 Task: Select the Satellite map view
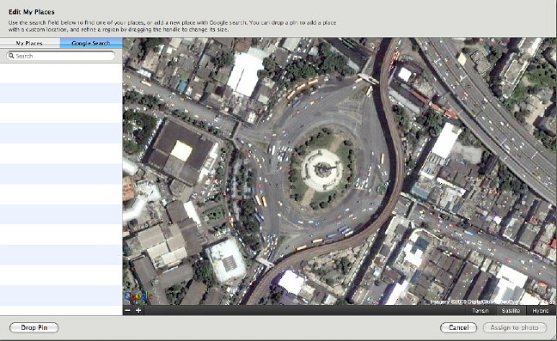click(x=511, y=310)
